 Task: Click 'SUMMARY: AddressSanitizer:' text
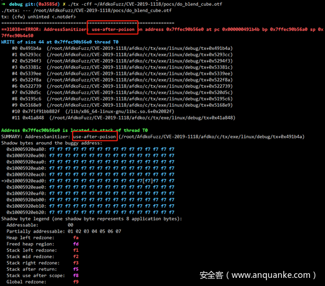coord(36,137)
